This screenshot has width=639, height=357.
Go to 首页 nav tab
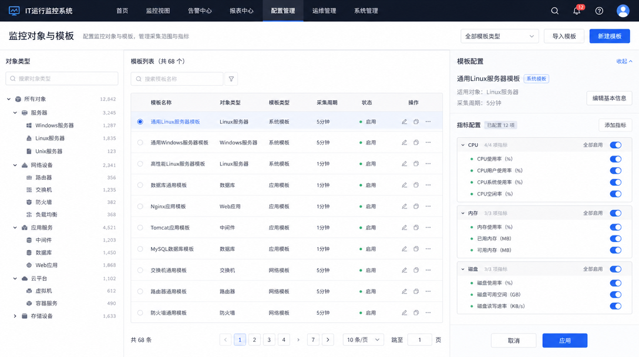122,11
